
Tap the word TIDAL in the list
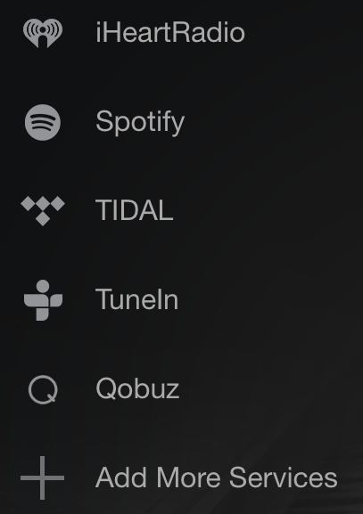pos(135,210)
